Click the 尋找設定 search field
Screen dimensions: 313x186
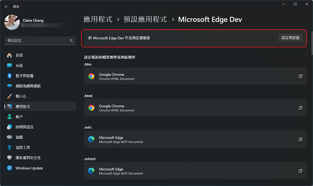(x=40, y=41)
